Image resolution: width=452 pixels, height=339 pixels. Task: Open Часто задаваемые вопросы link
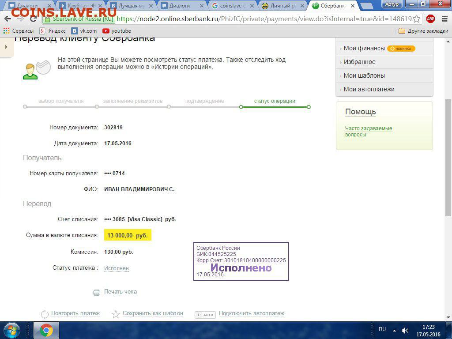[x=369, y=132]
